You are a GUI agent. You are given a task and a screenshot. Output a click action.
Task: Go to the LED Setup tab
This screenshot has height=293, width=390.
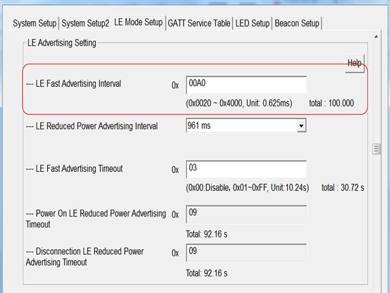coord(252,23)
